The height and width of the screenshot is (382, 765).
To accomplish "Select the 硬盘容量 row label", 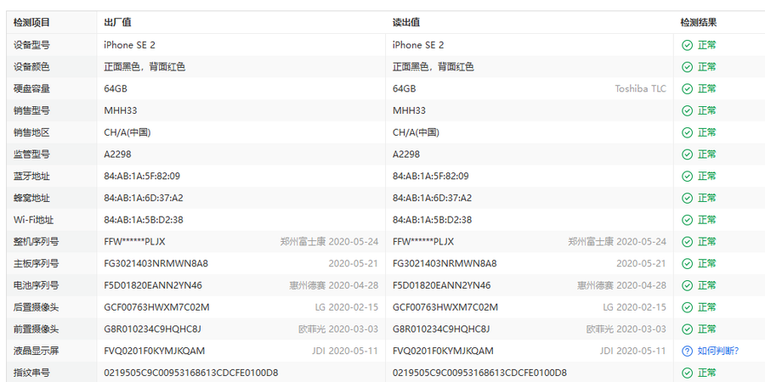I will 31,89.
